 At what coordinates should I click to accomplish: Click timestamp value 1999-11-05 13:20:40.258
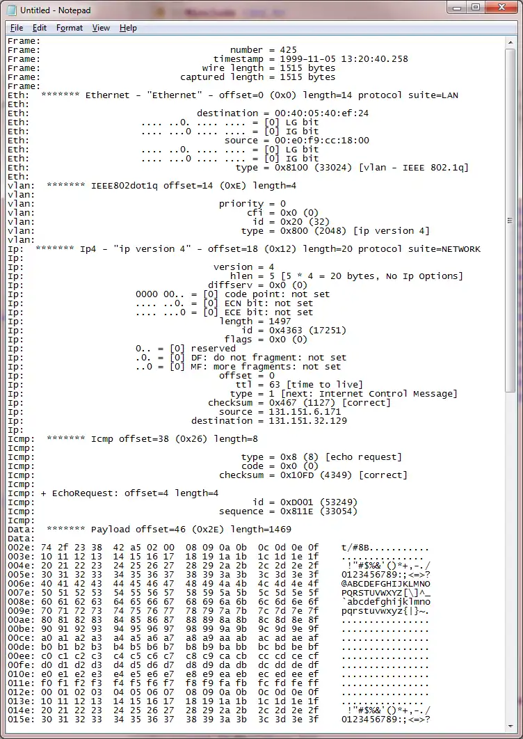click(x=344, y=59)
